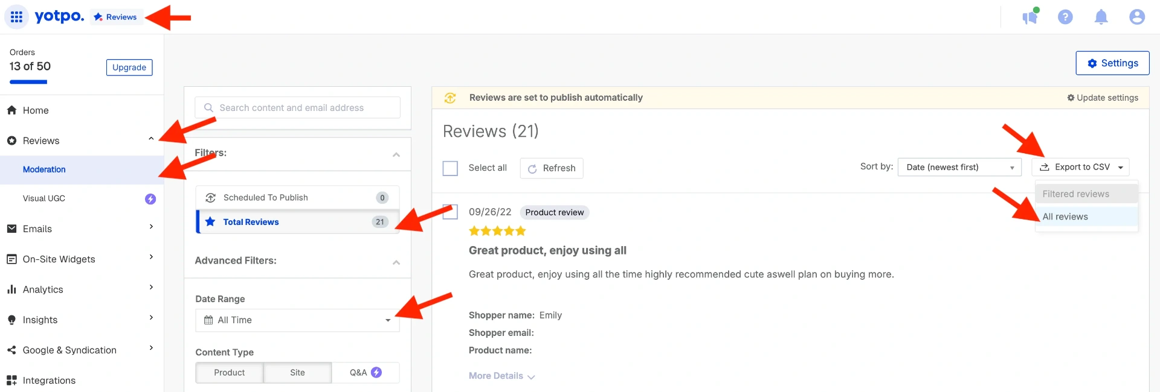Collapse the Reviews sidebar section
Screen dimensions: 1160x392
151,139
